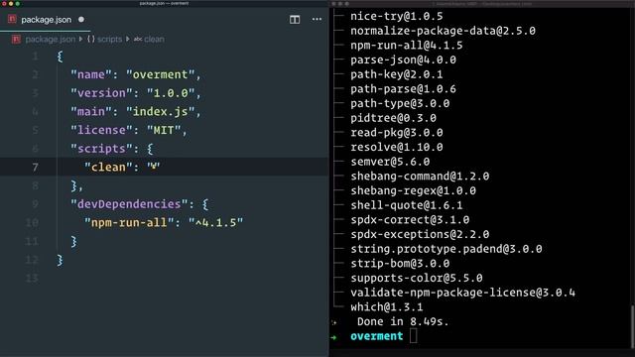Viewport: 635px width, 357px height.
Task: Click the "index.js" value
Action: [x=160, y=112]
